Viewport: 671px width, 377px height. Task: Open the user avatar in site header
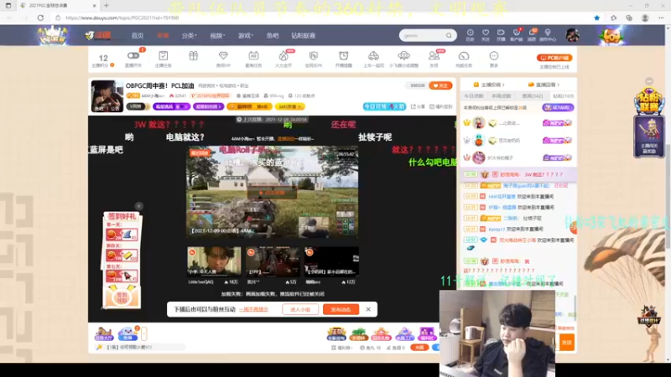572,35
